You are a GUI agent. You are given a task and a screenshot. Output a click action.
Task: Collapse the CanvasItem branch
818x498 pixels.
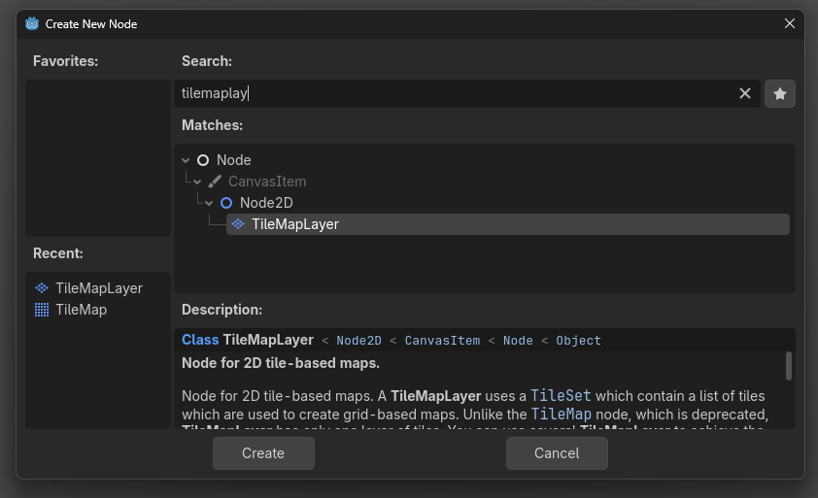click(197, 182)
